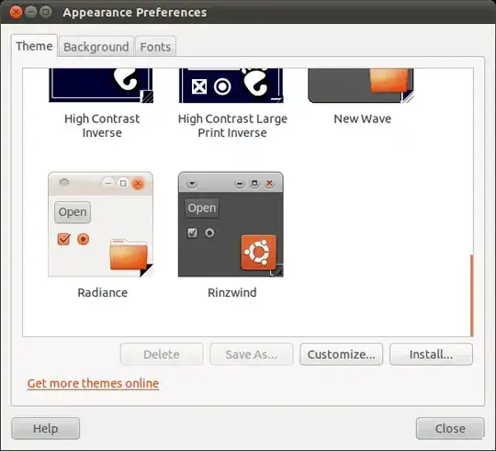This screenshot has height=451, width=496.
Task: Open the Fonts tab
Action: point(155,47)
